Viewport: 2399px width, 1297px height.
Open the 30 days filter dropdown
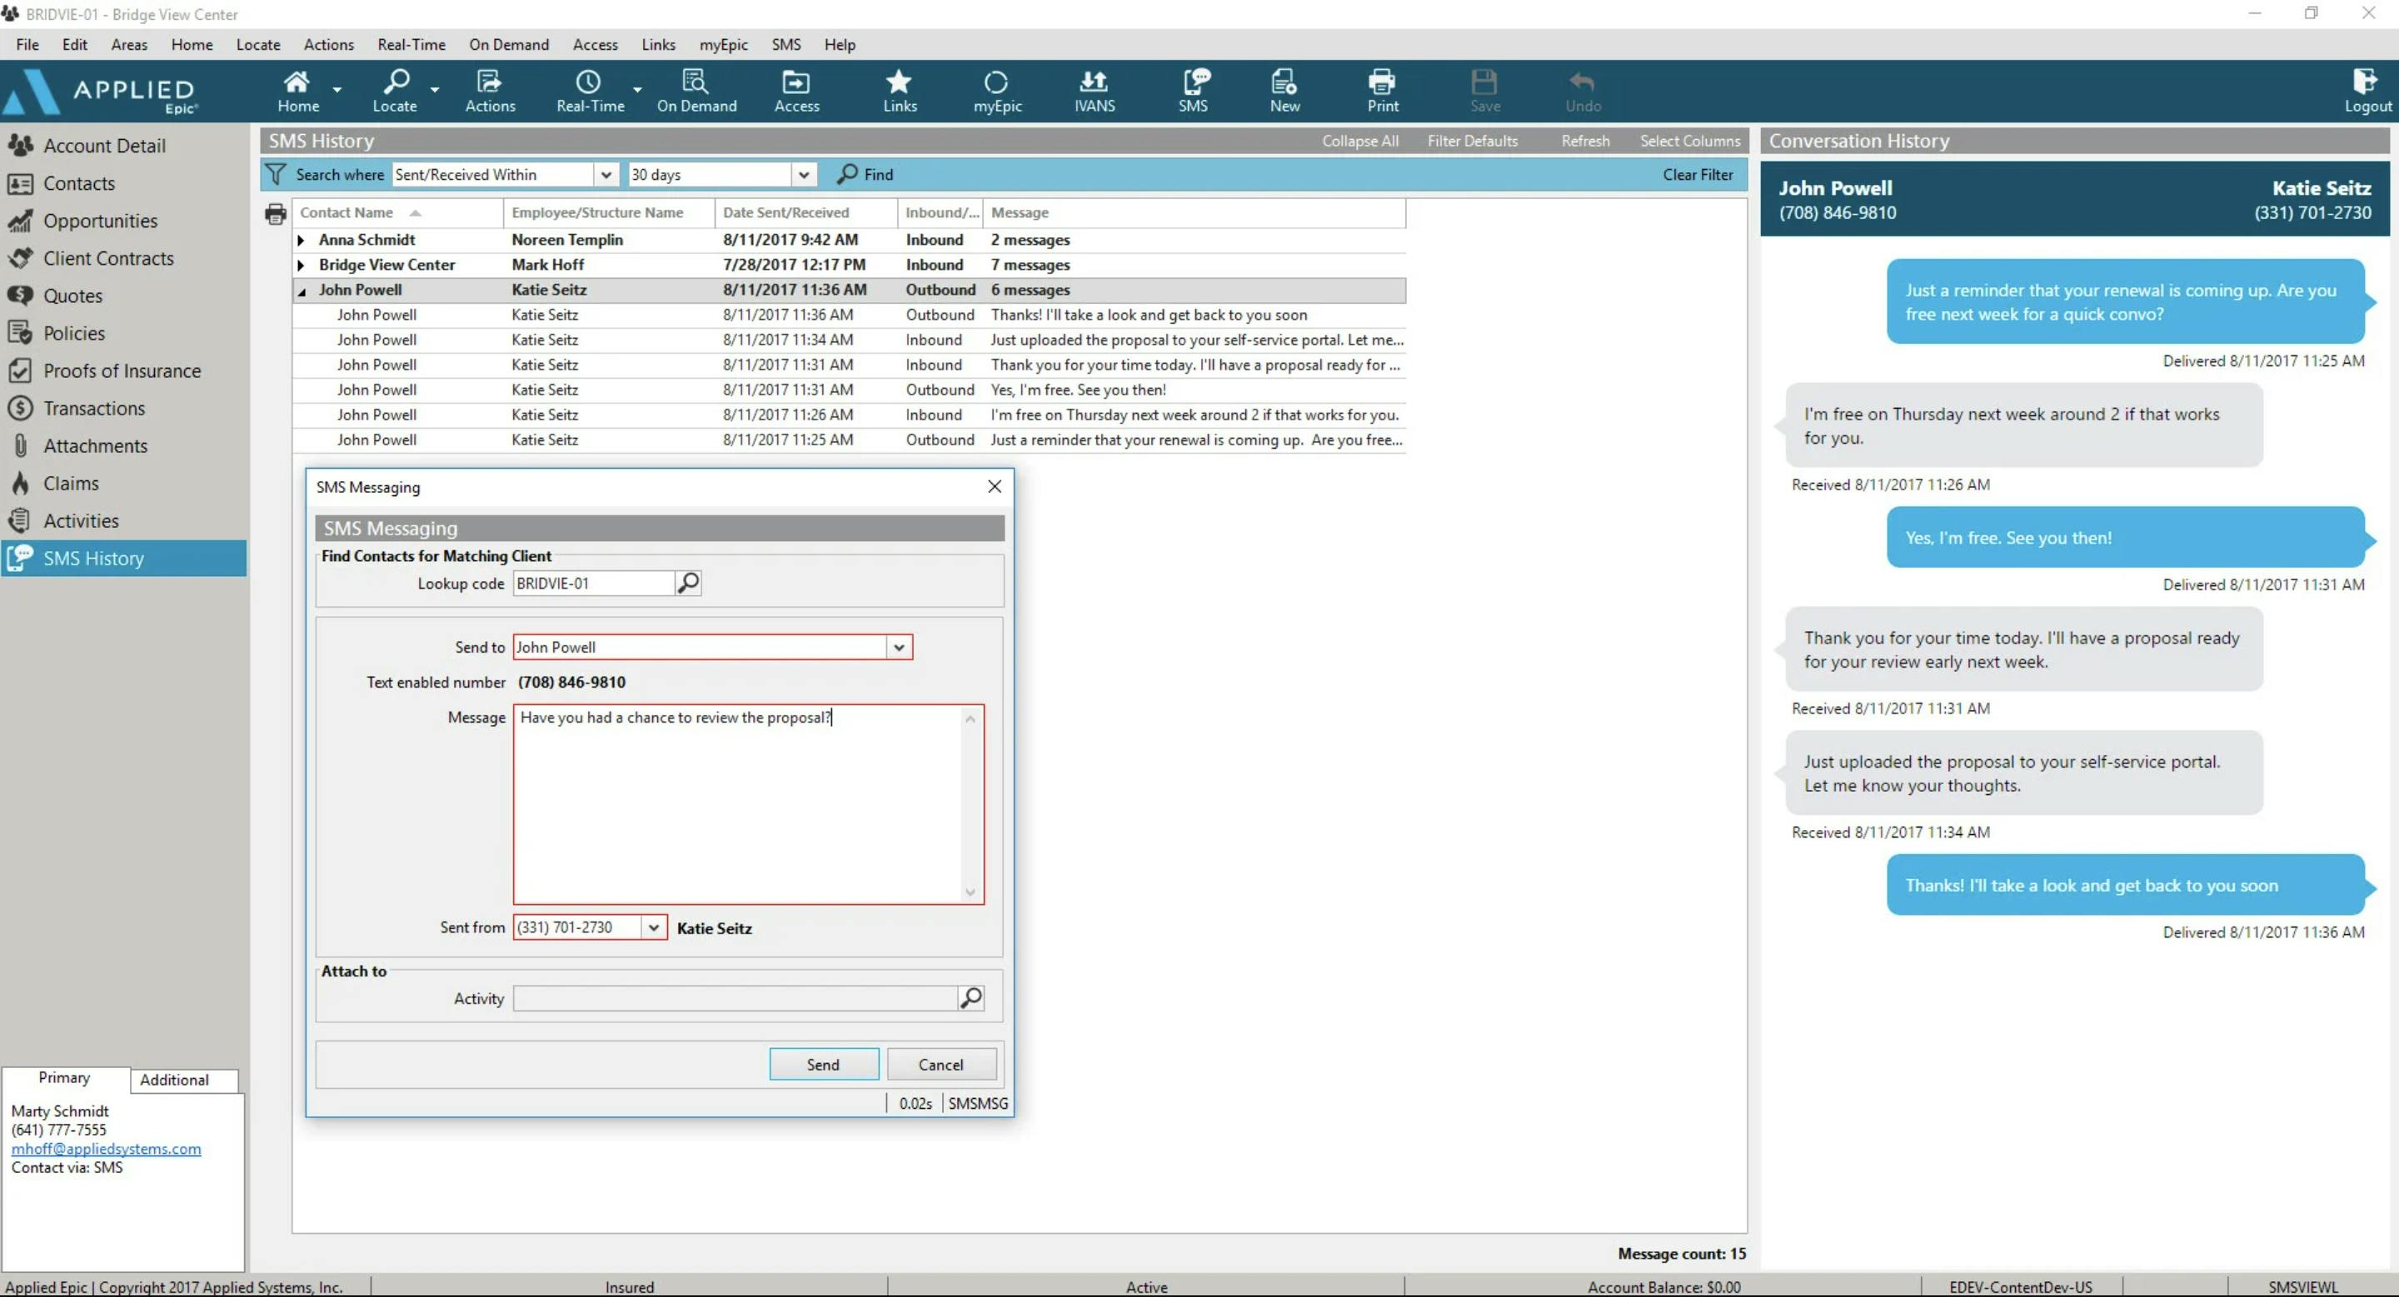point(803,175)
